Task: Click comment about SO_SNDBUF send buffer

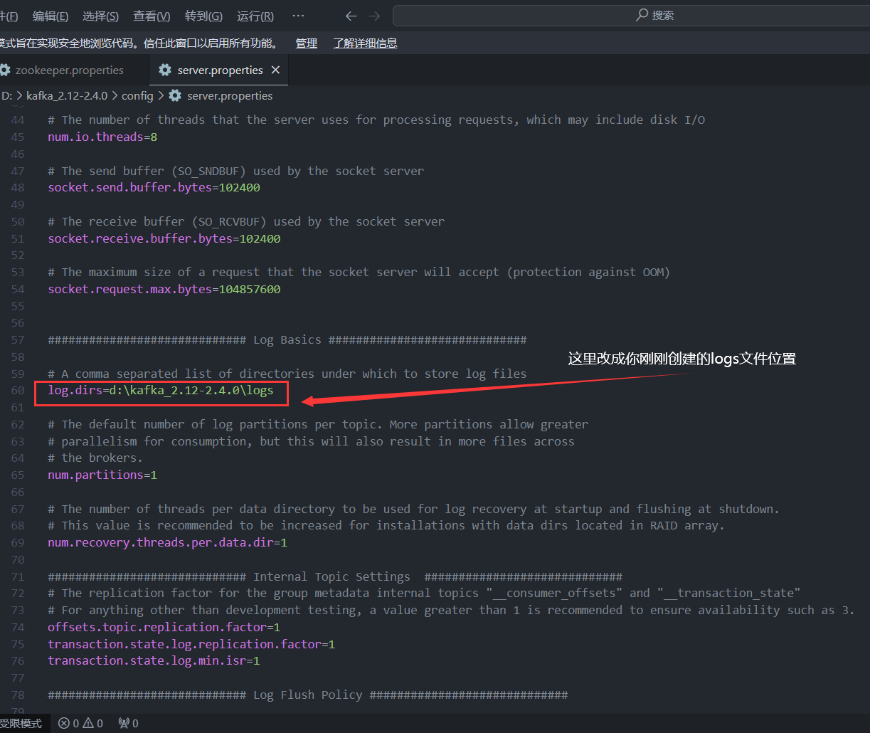Action: [x=236, y=171]
